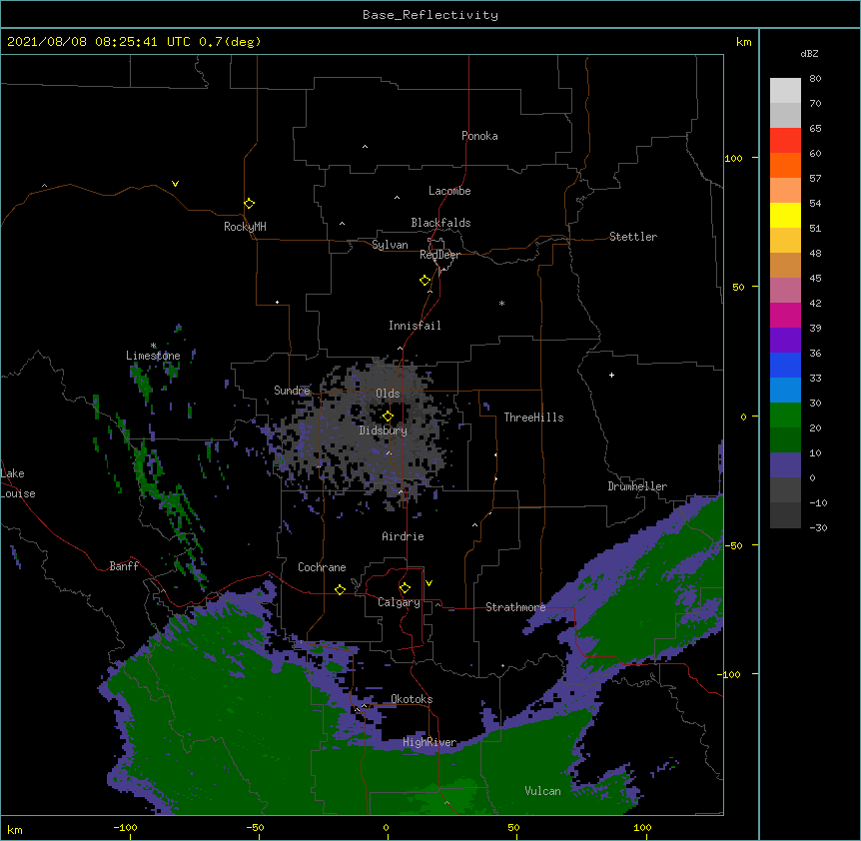
Task: Click the Lake Louise label
Action: tap(18, 483)
